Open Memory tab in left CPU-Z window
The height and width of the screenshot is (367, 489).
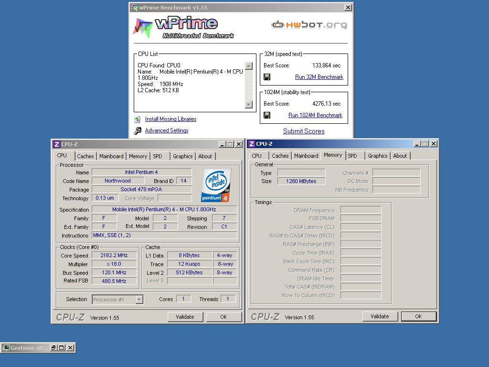(x=138, y=156)
